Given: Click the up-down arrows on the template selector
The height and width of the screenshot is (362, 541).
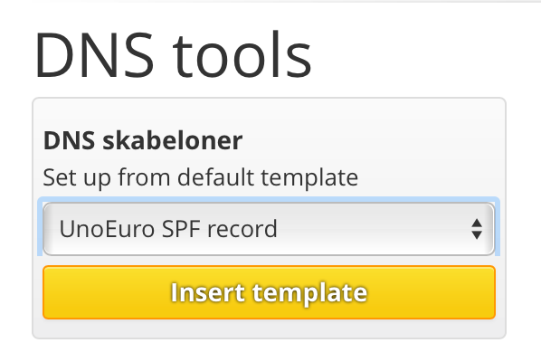Looking at the screenshot, I should tap(477, 229).
